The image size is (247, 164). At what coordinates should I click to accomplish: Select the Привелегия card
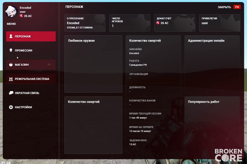220,23
